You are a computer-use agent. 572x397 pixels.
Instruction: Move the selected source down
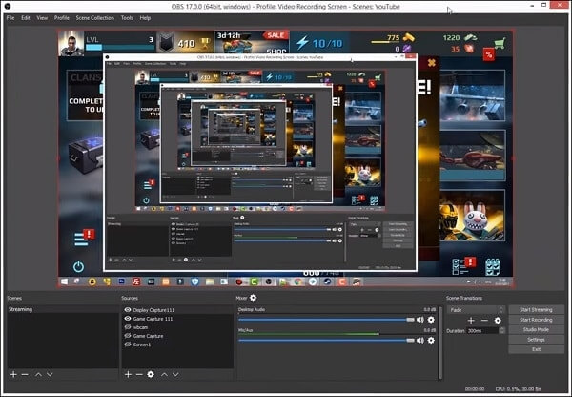click(x=175, y=374)
